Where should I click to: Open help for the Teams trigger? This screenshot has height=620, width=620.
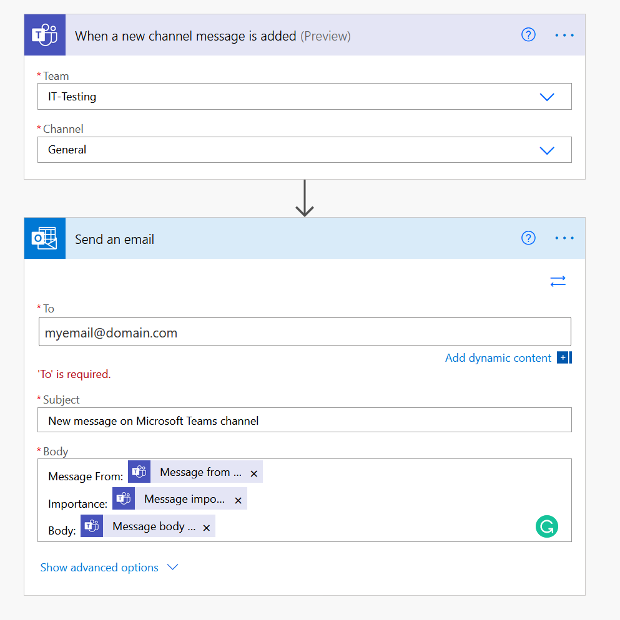[x=528, y=35]
